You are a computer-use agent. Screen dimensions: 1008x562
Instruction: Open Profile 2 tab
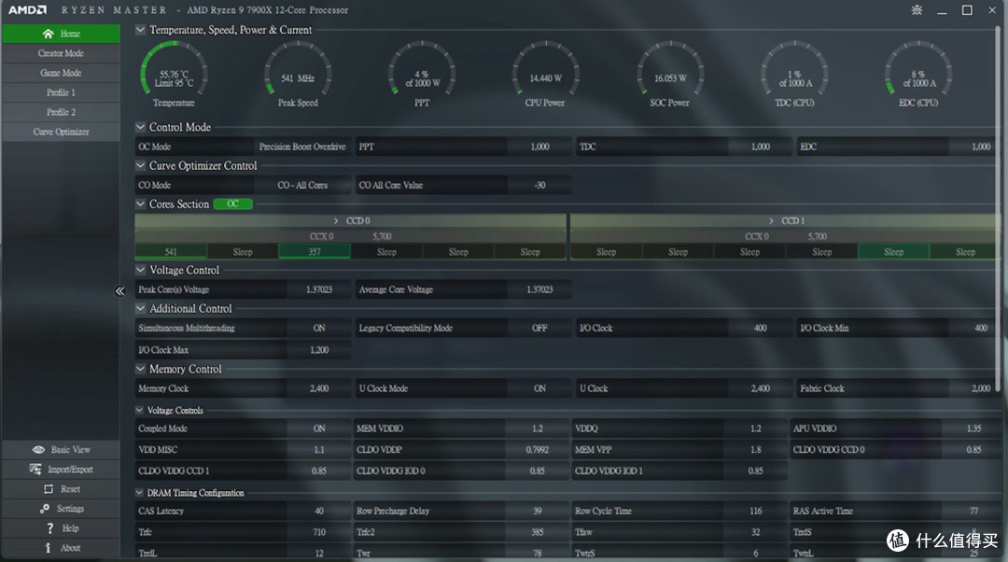(x=61, y=112)
